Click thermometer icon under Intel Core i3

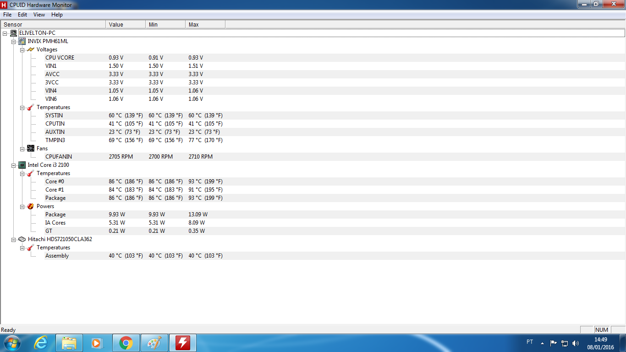coord(31,173)
